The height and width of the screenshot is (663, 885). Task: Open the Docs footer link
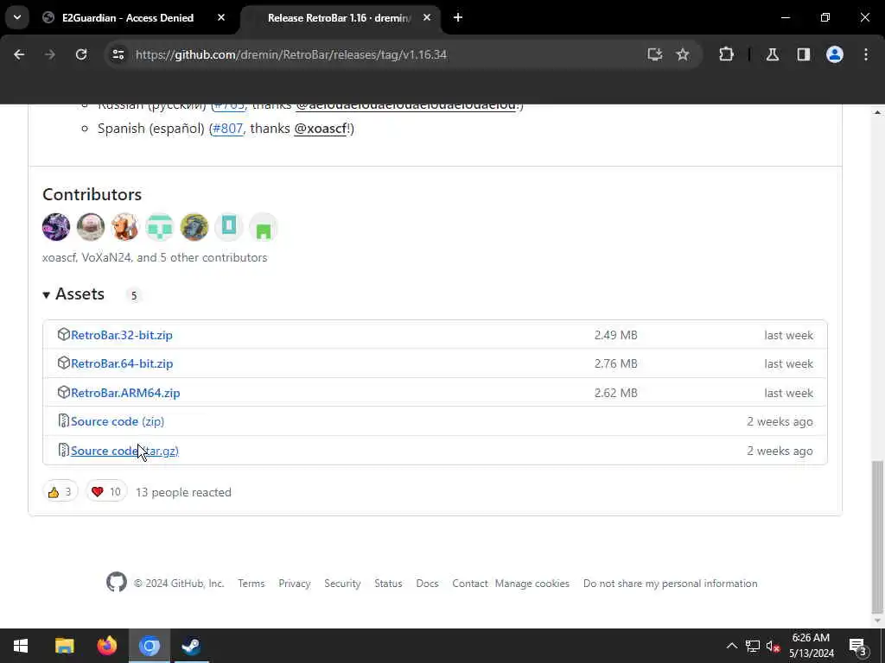pos(427,584)
